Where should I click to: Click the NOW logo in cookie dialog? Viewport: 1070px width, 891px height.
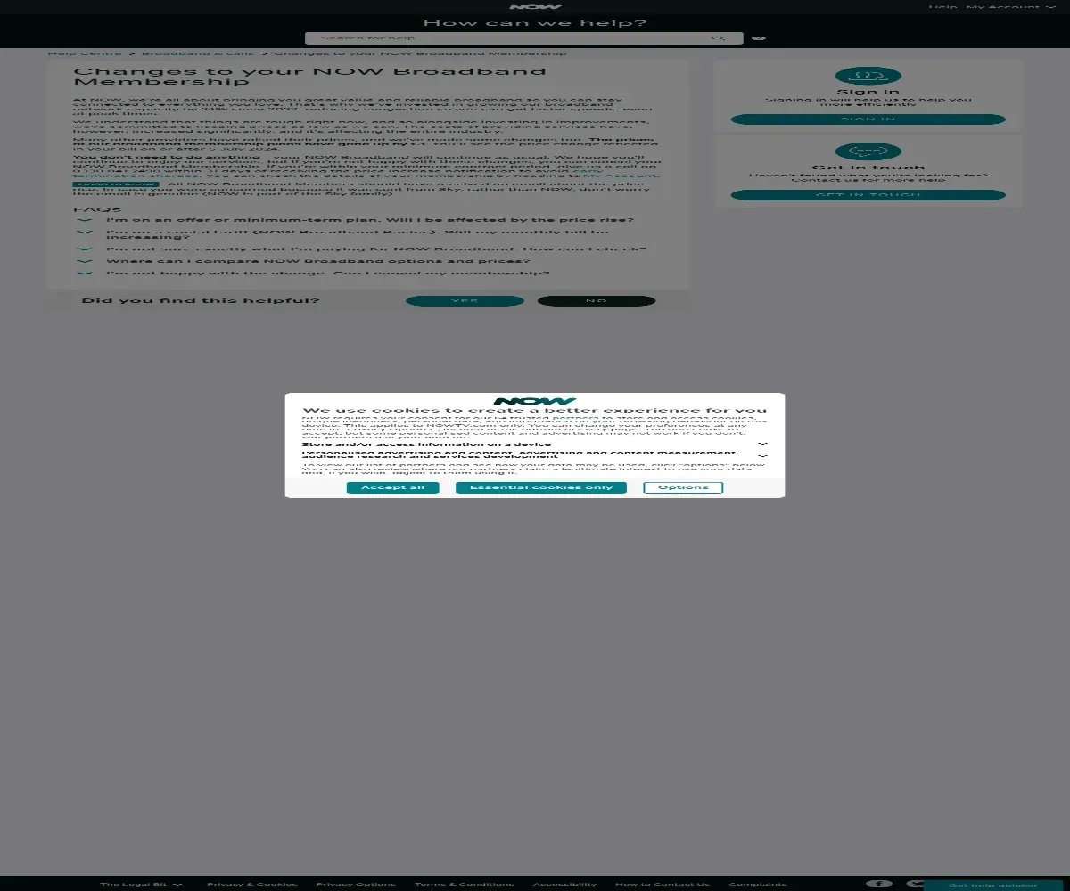click(535, 401)
